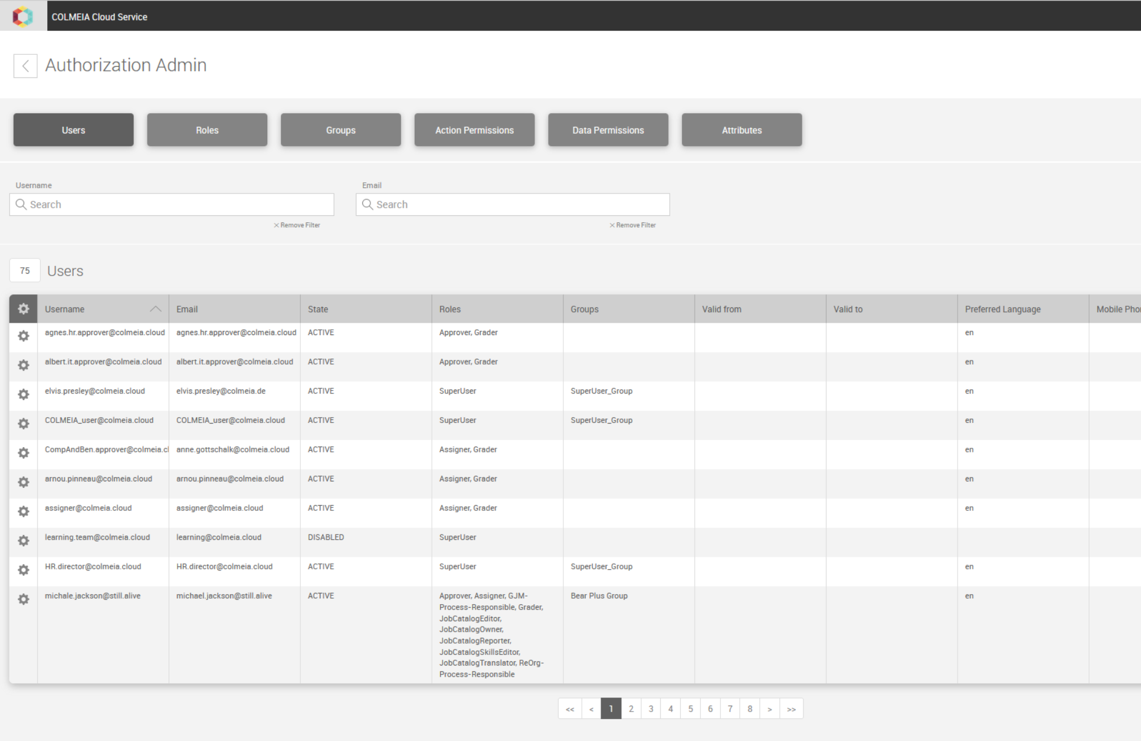The width and height of the screenshot is (1141, 741).
Task: Go to next page with > button
Action: tap(769, 709)
